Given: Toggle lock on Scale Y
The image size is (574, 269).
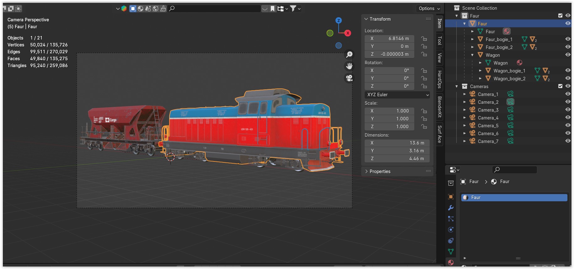Looking at the screenshot, I should coord(424,119).
